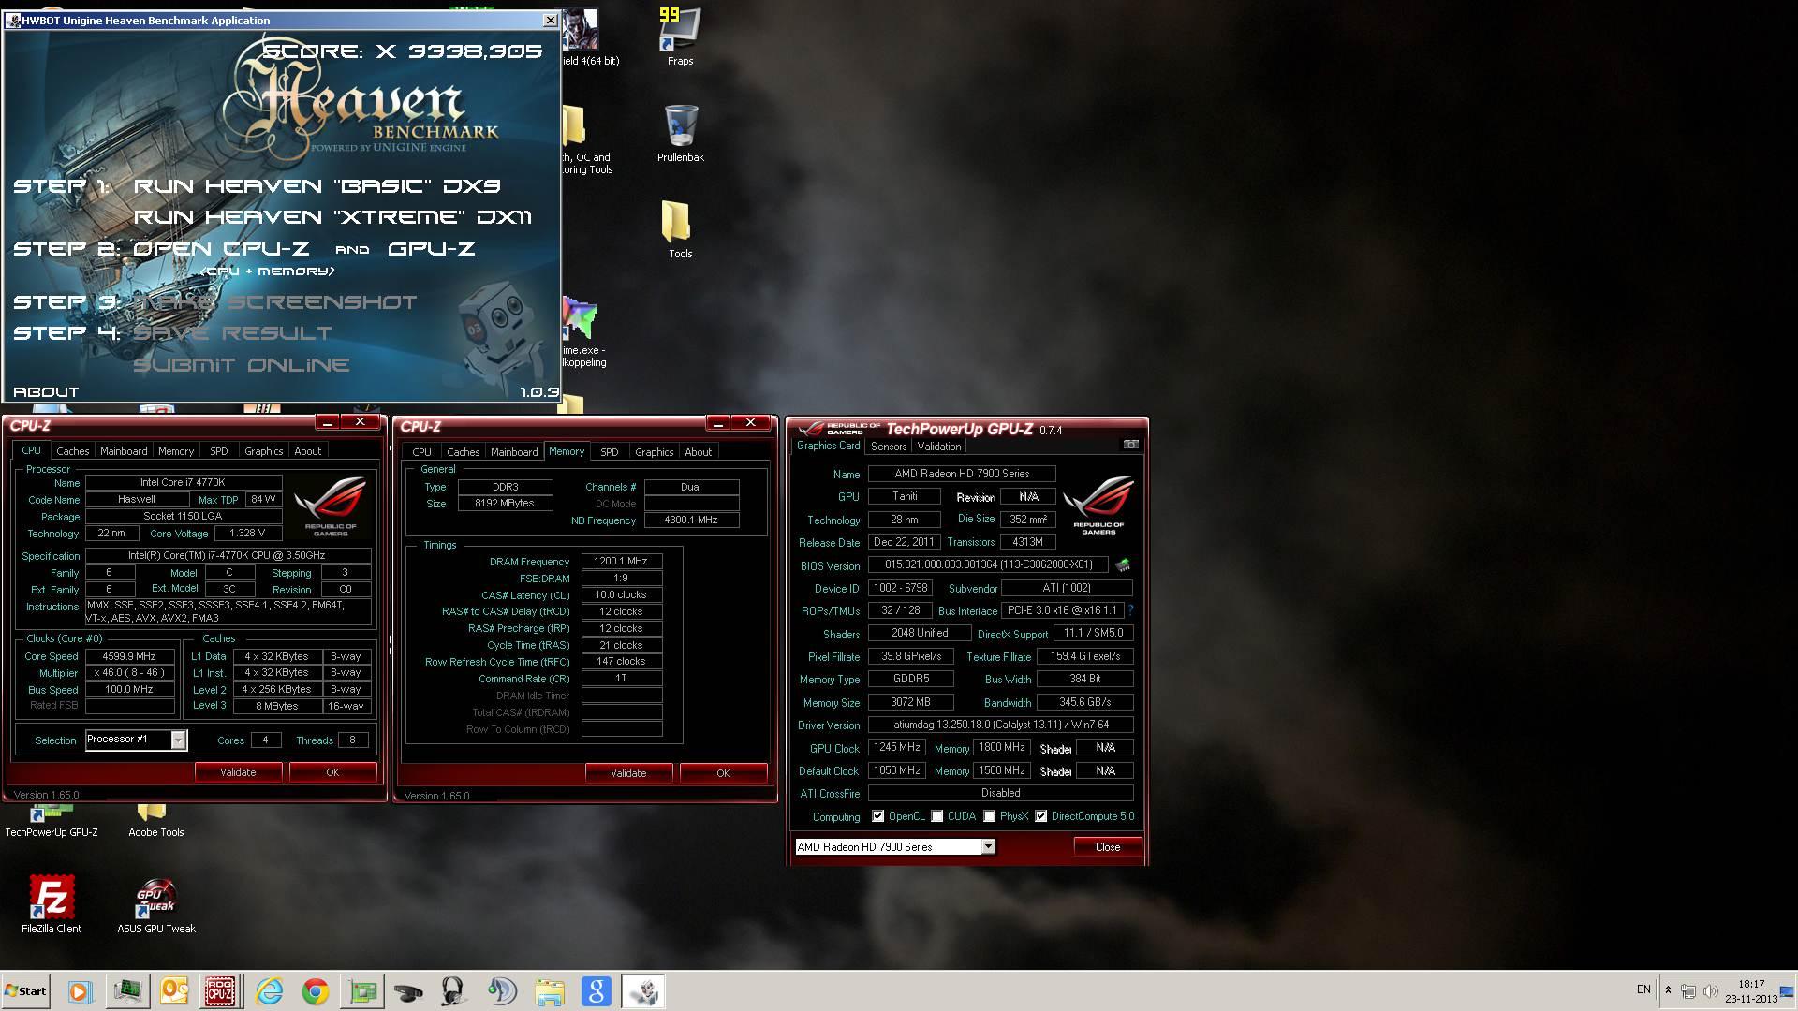Click Run Heaven "Xtreme" DX11 option
The height and width of the screenshot is (1011, 1798).
coord(332,217)
